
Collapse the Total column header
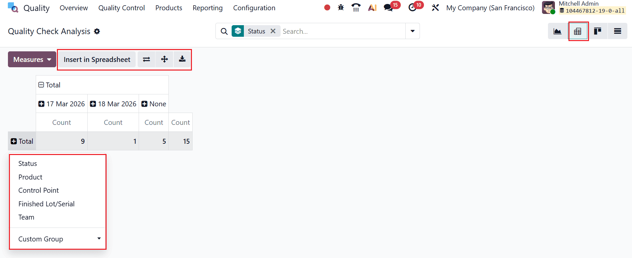[41, 85]
